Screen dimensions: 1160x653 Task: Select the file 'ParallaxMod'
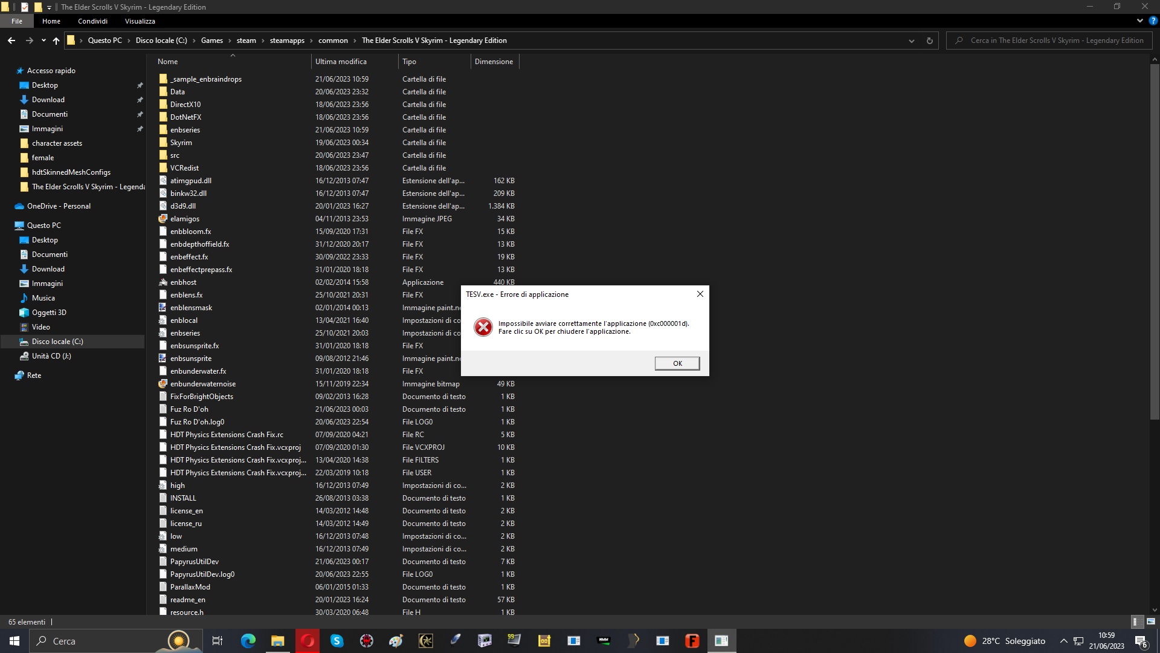pyautogui.click(x=190, y=587)
